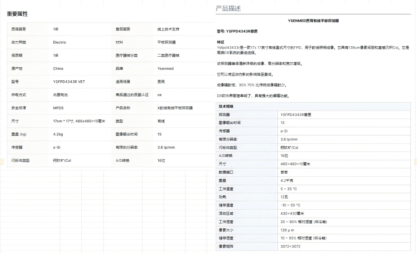417x254 pixels.
Task: Click the 品牌 label
Action: point(120,68)
